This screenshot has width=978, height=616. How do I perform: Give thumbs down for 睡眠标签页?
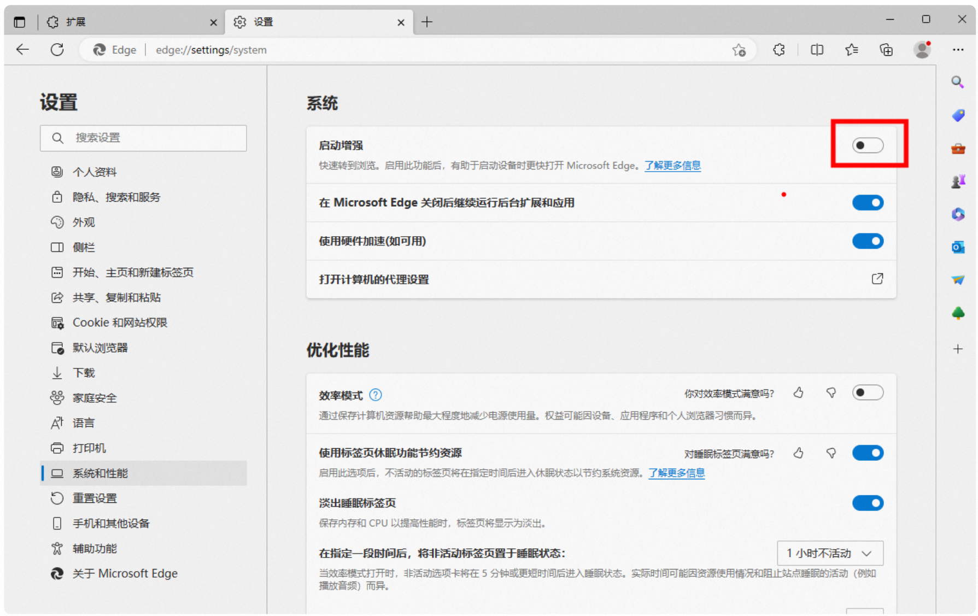831,453
